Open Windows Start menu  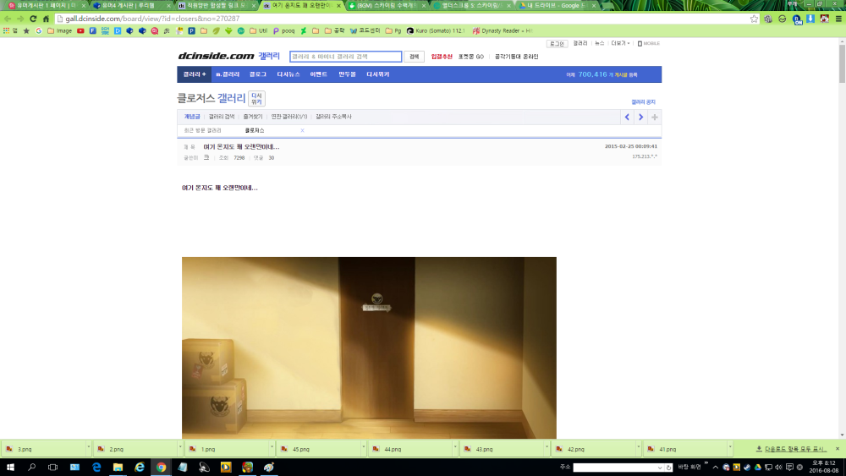click(x=9, y=467)
